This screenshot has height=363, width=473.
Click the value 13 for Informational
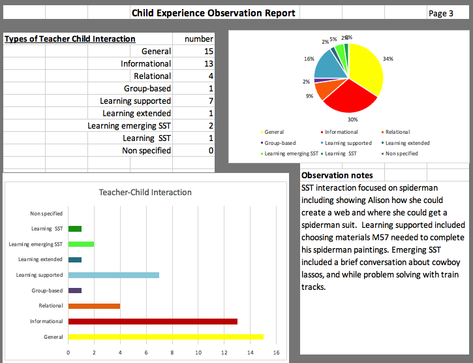(208, 64)
